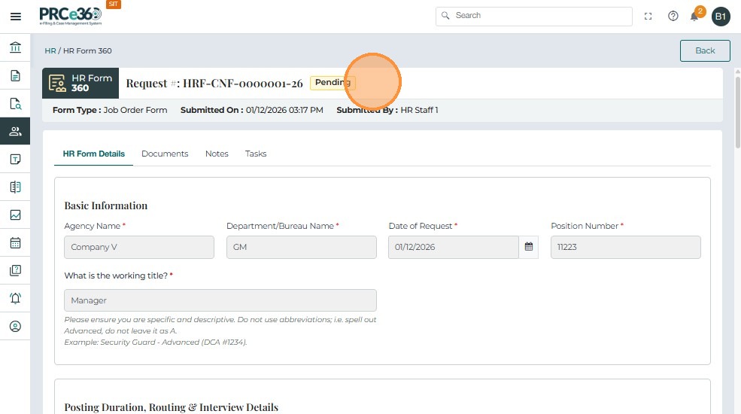Select the HR Form Details tab
Screen dimensions: 741x414
click(93, 154)
